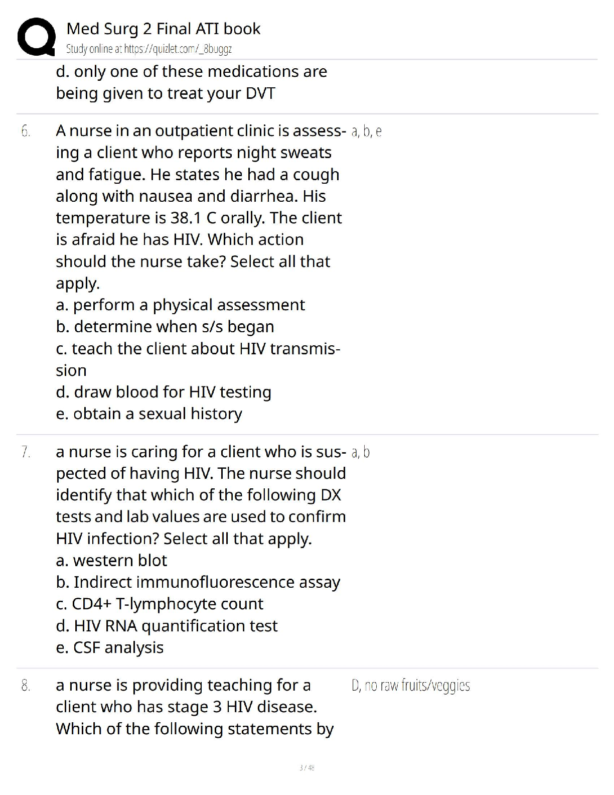Select option a. perform a physical assessment
The image size is (614, 795).
tap(180, 305)
